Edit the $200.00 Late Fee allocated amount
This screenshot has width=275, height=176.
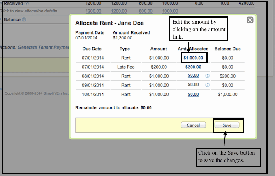193,67
